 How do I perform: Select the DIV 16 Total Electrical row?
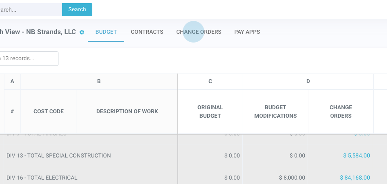42,178
